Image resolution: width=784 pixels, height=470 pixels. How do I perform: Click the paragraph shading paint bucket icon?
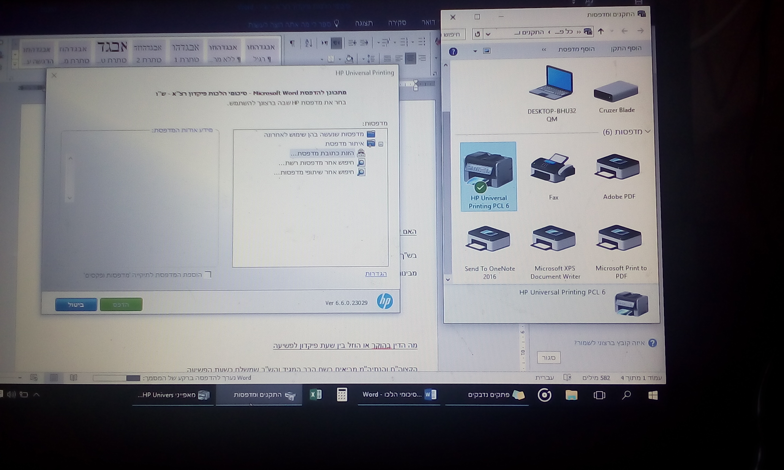click(x=349, y=58)
